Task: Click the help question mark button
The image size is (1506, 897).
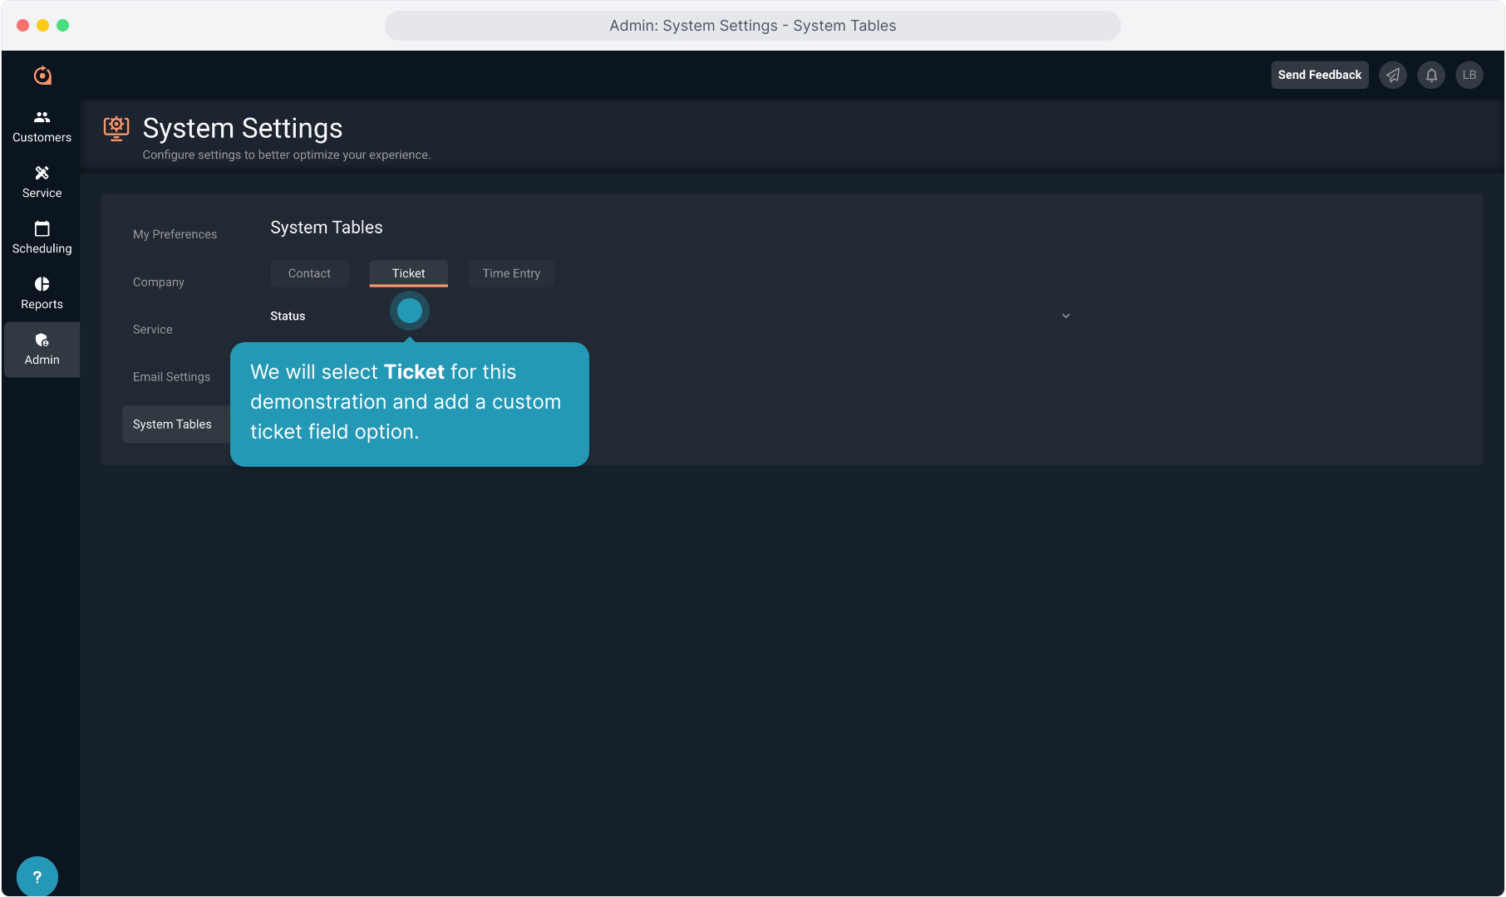Action: point(37,876)
